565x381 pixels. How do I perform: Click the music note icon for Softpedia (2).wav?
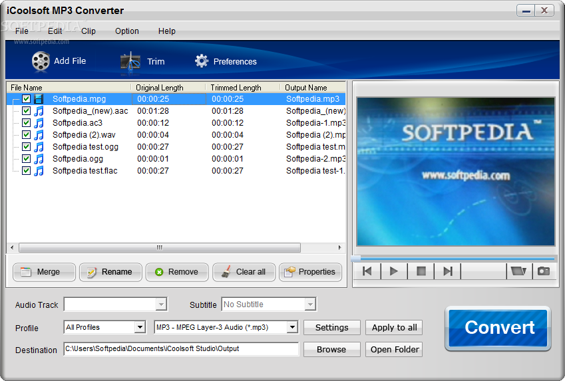click(x=39, y=135)
